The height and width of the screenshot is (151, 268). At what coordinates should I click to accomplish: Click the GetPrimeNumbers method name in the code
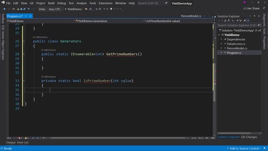pos(122,54)
